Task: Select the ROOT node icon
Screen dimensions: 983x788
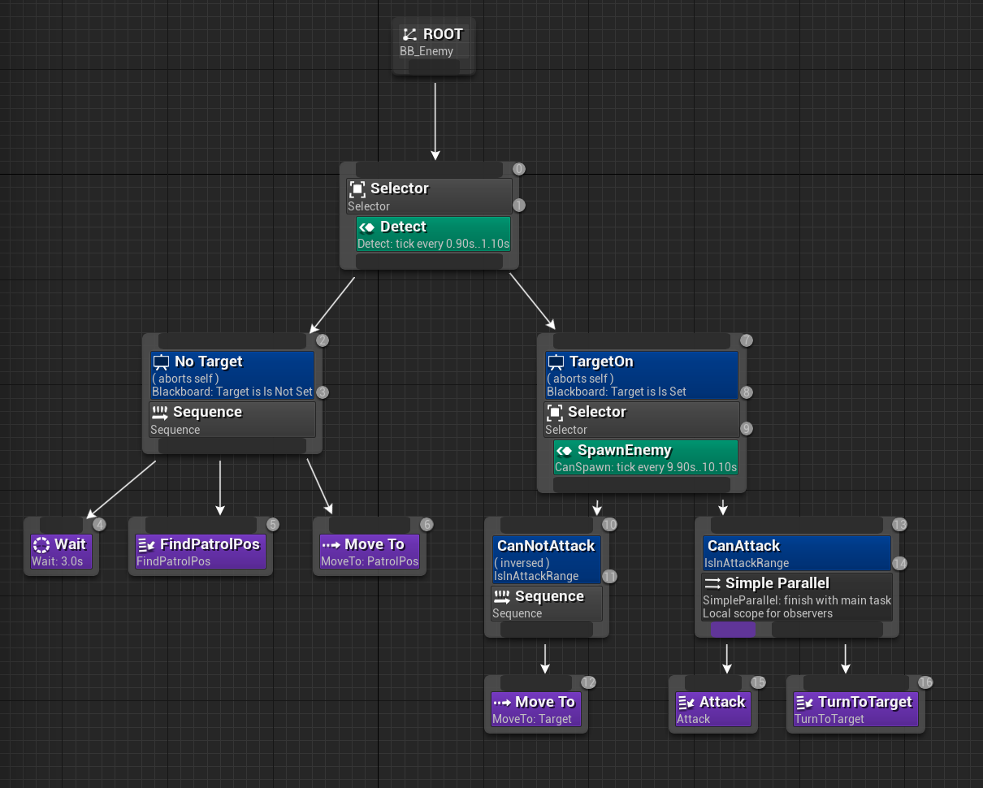Action: point(409,34)
